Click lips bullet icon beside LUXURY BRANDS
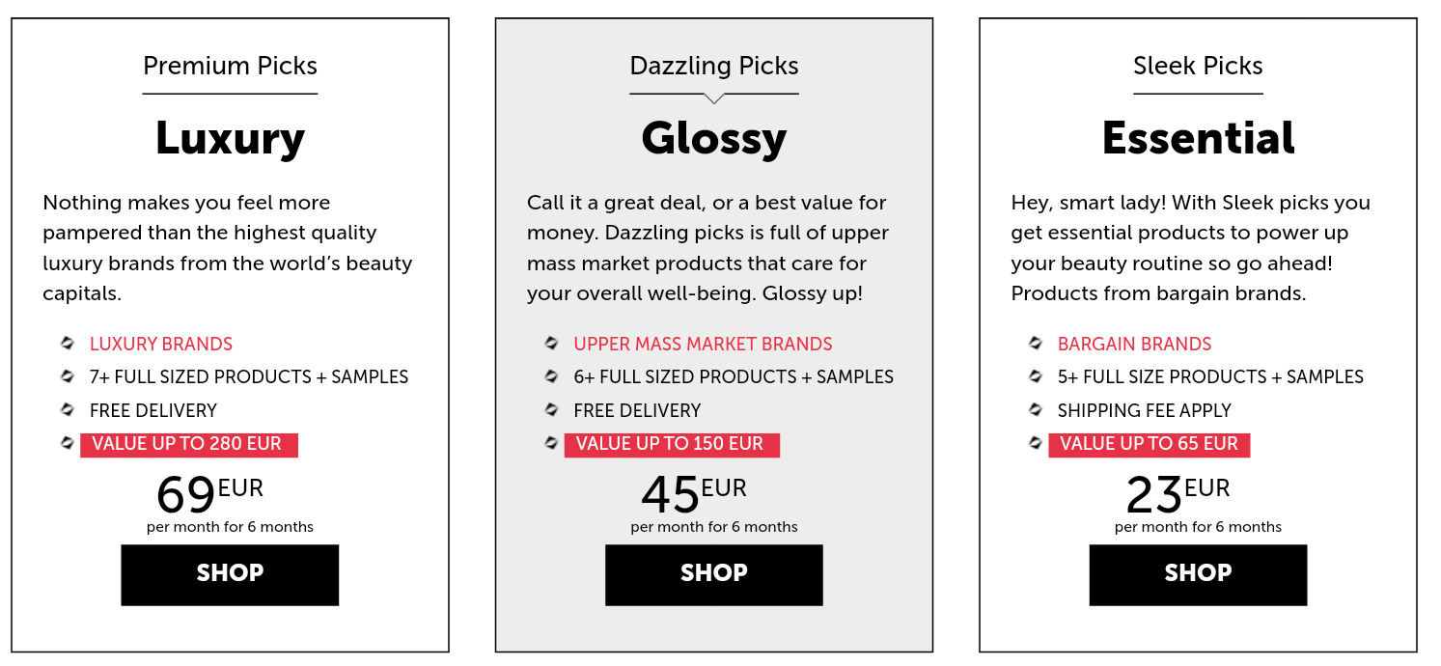Image resolution: width=1441 pixels, height=666 pixels. click(x=68, y=343)
